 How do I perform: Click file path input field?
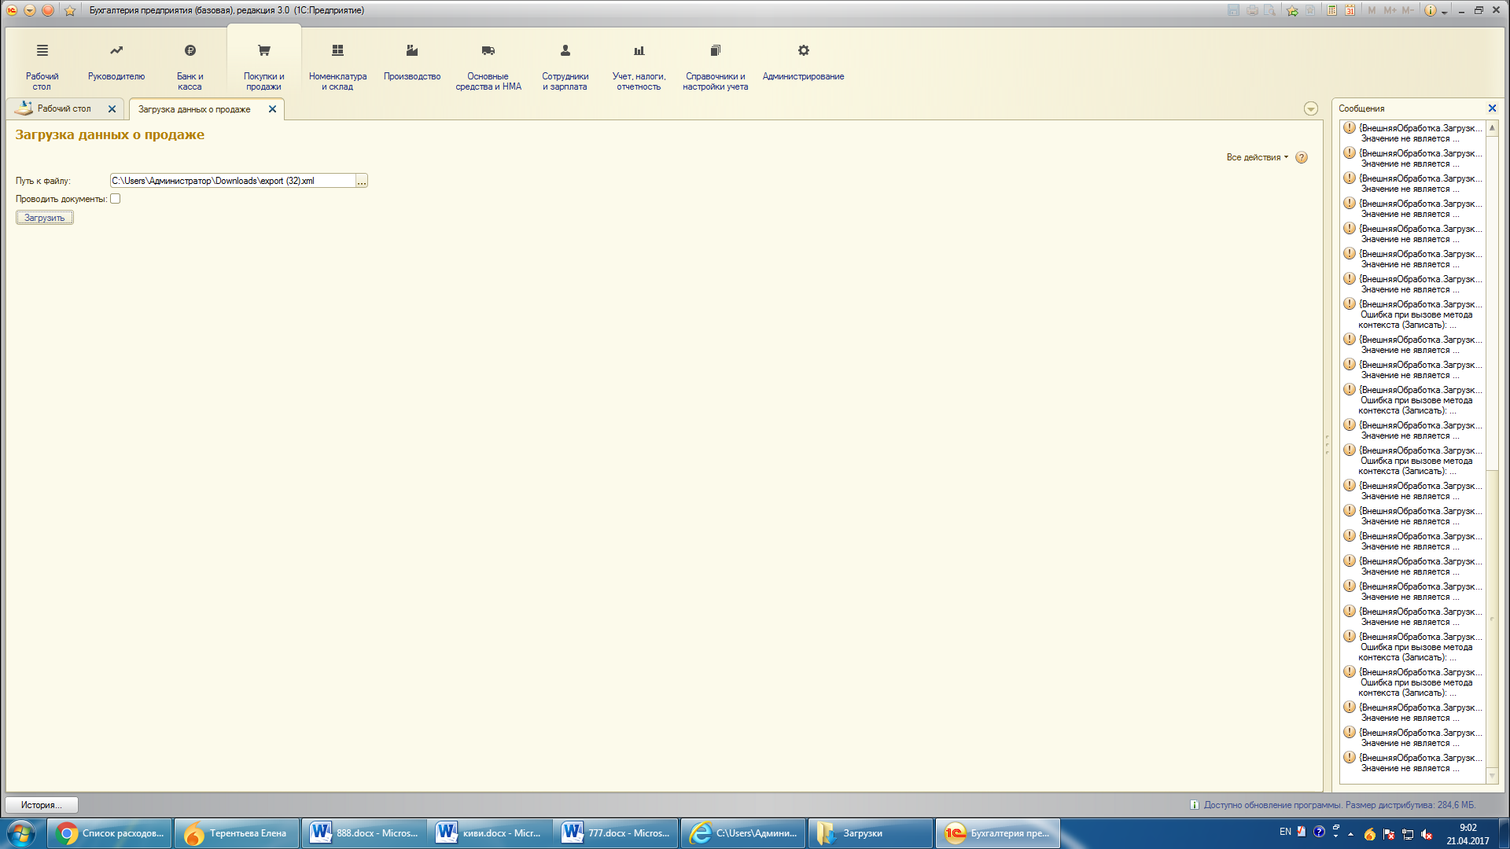[x=232, y=181]
